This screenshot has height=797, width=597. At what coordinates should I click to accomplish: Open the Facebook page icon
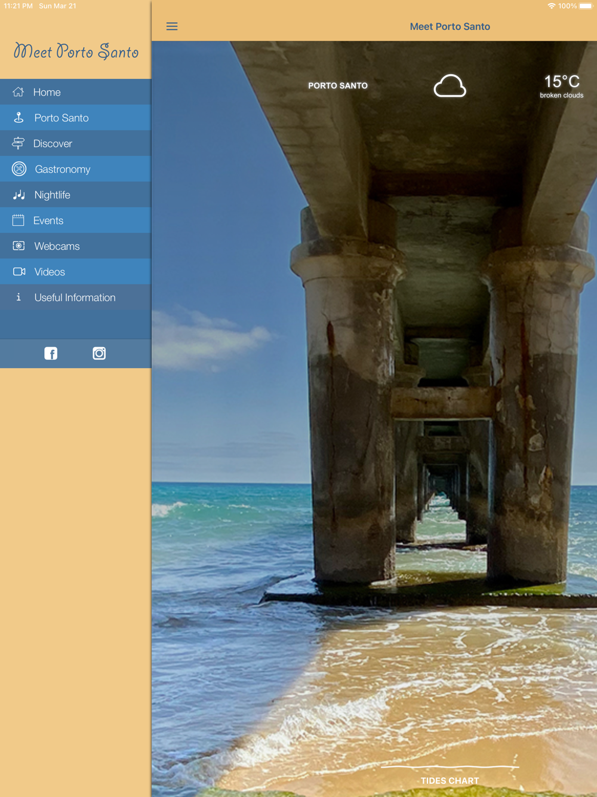[x=51, y=354]
